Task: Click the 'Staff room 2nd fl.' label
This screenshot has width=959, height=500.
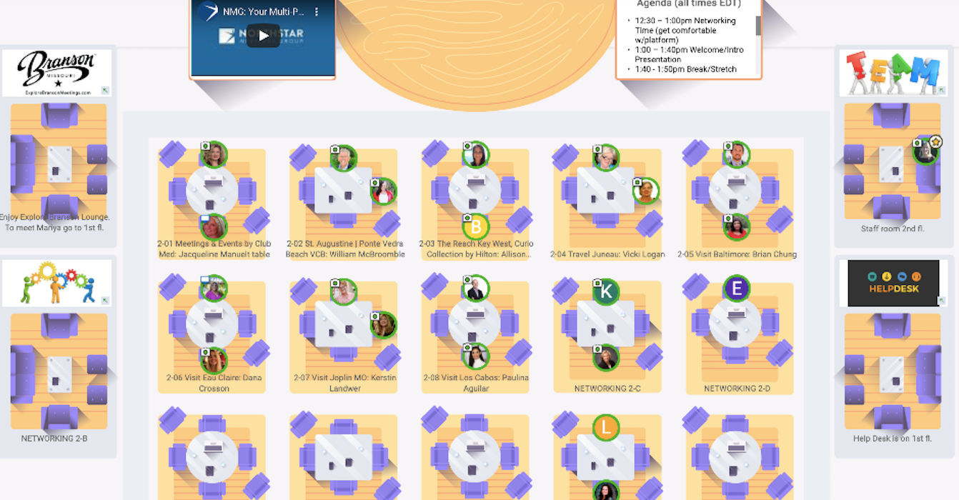Action: click(x=893, y=229)
